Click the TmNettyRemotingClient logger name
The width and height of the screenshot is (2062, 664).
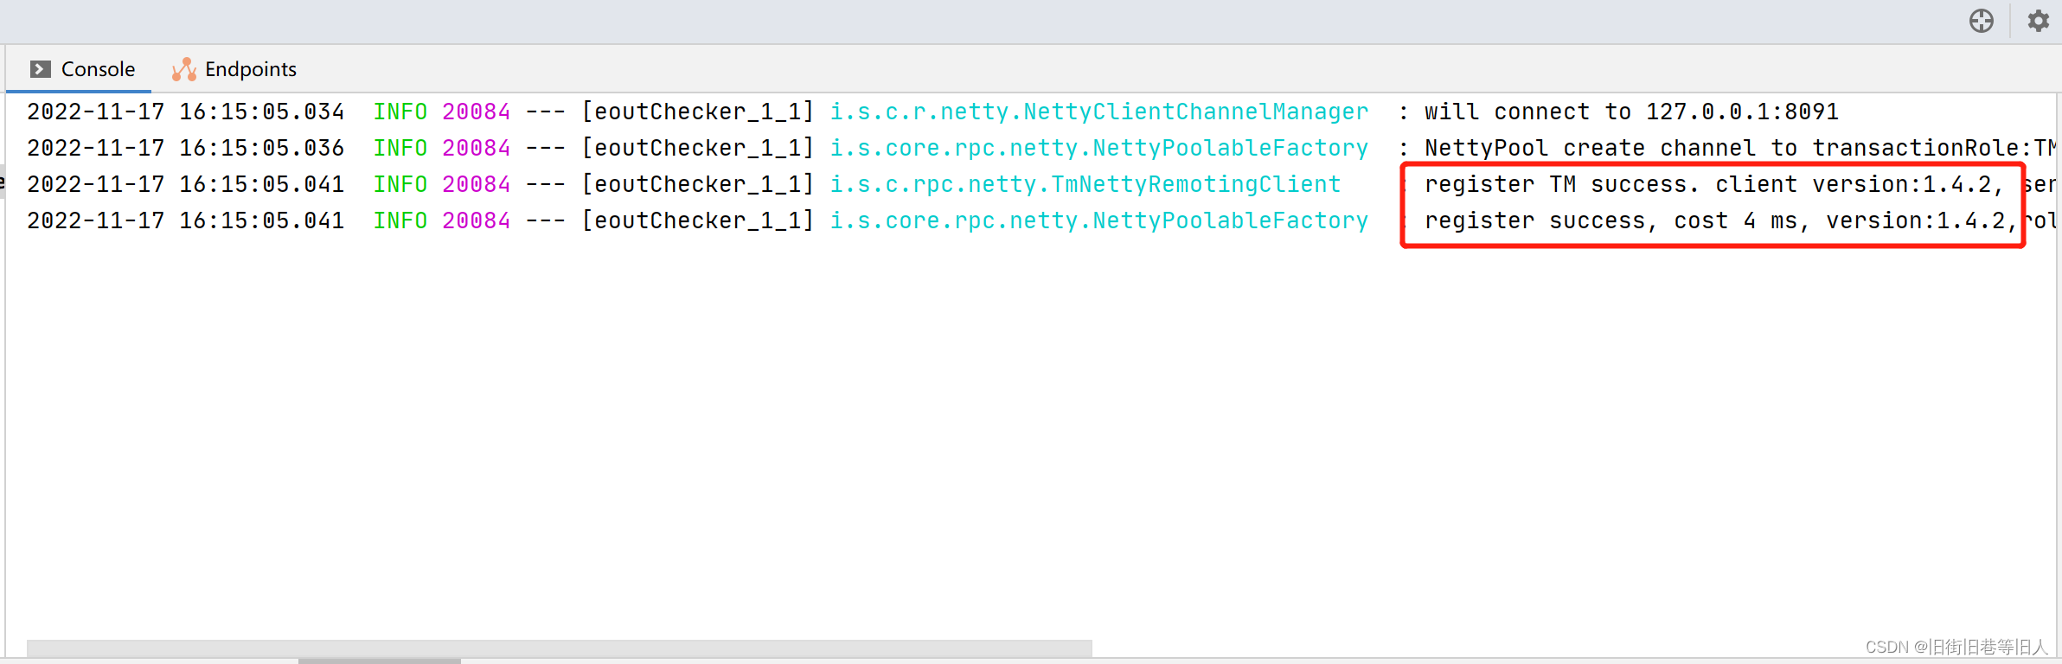pos(1085,184)
